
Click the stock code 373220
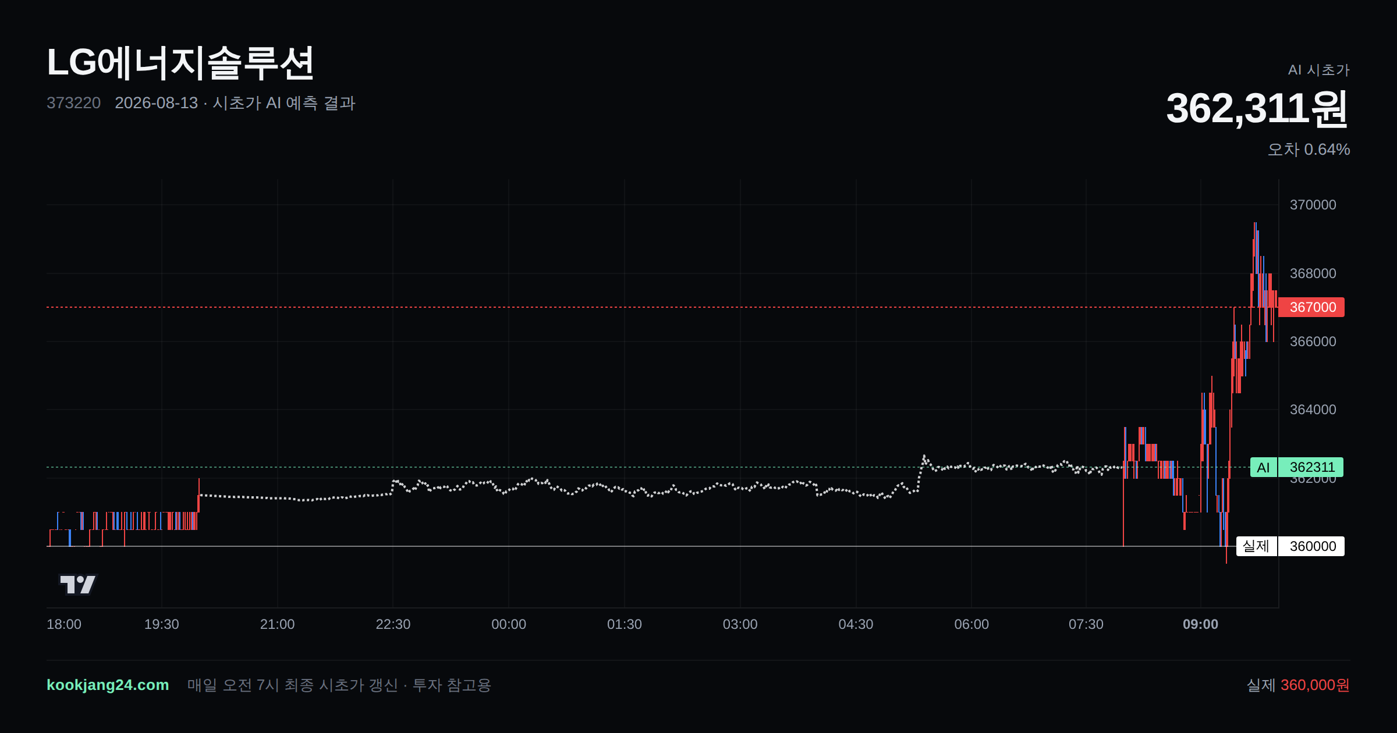point(74,103)
